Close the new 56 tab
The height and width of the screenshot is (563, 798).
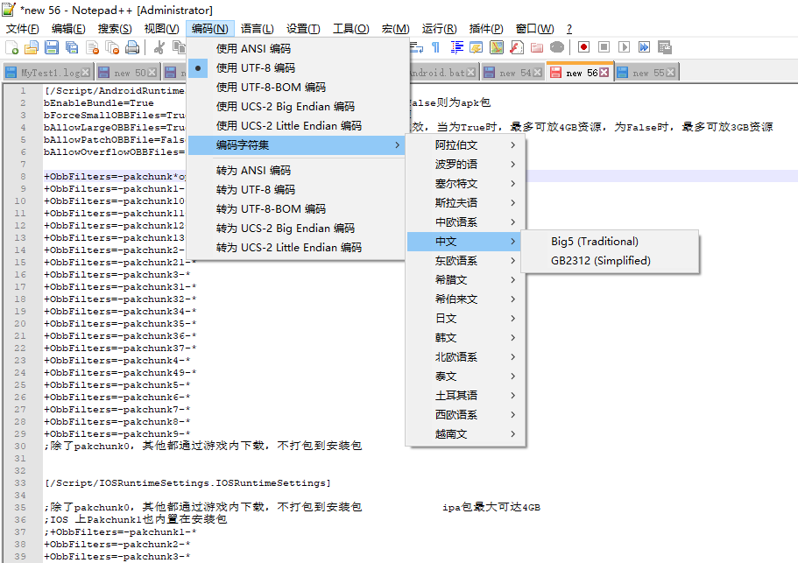pyautogui.click(x=604, y=73)
